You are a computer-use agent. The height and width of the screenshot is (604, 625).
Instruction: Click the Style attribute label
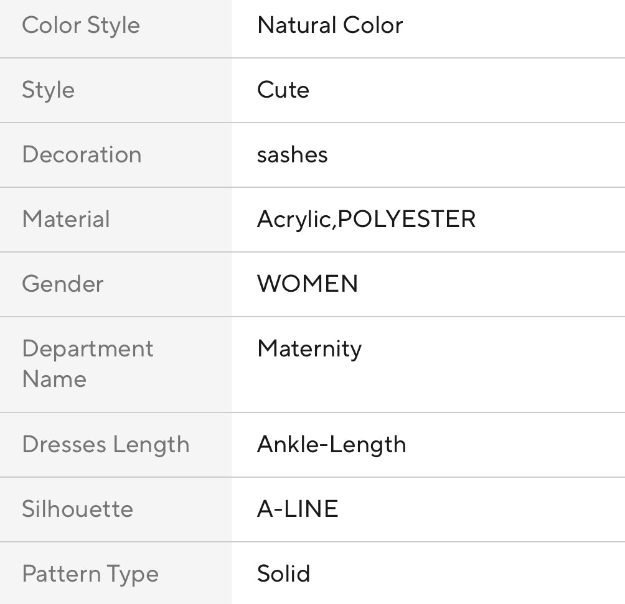click(48, 90)
